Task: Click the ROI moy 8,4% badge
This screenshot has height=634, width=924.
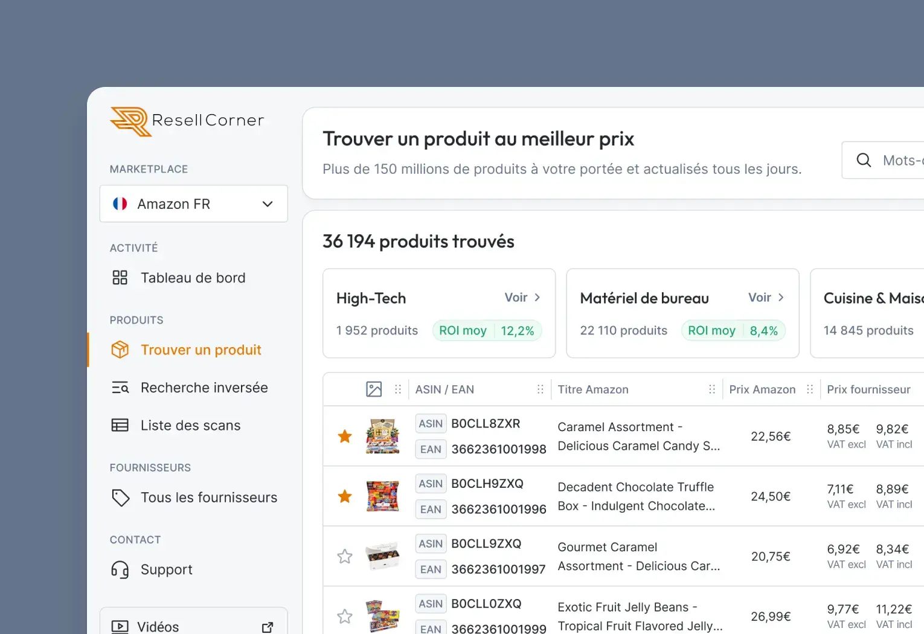Action: (733, 331)
